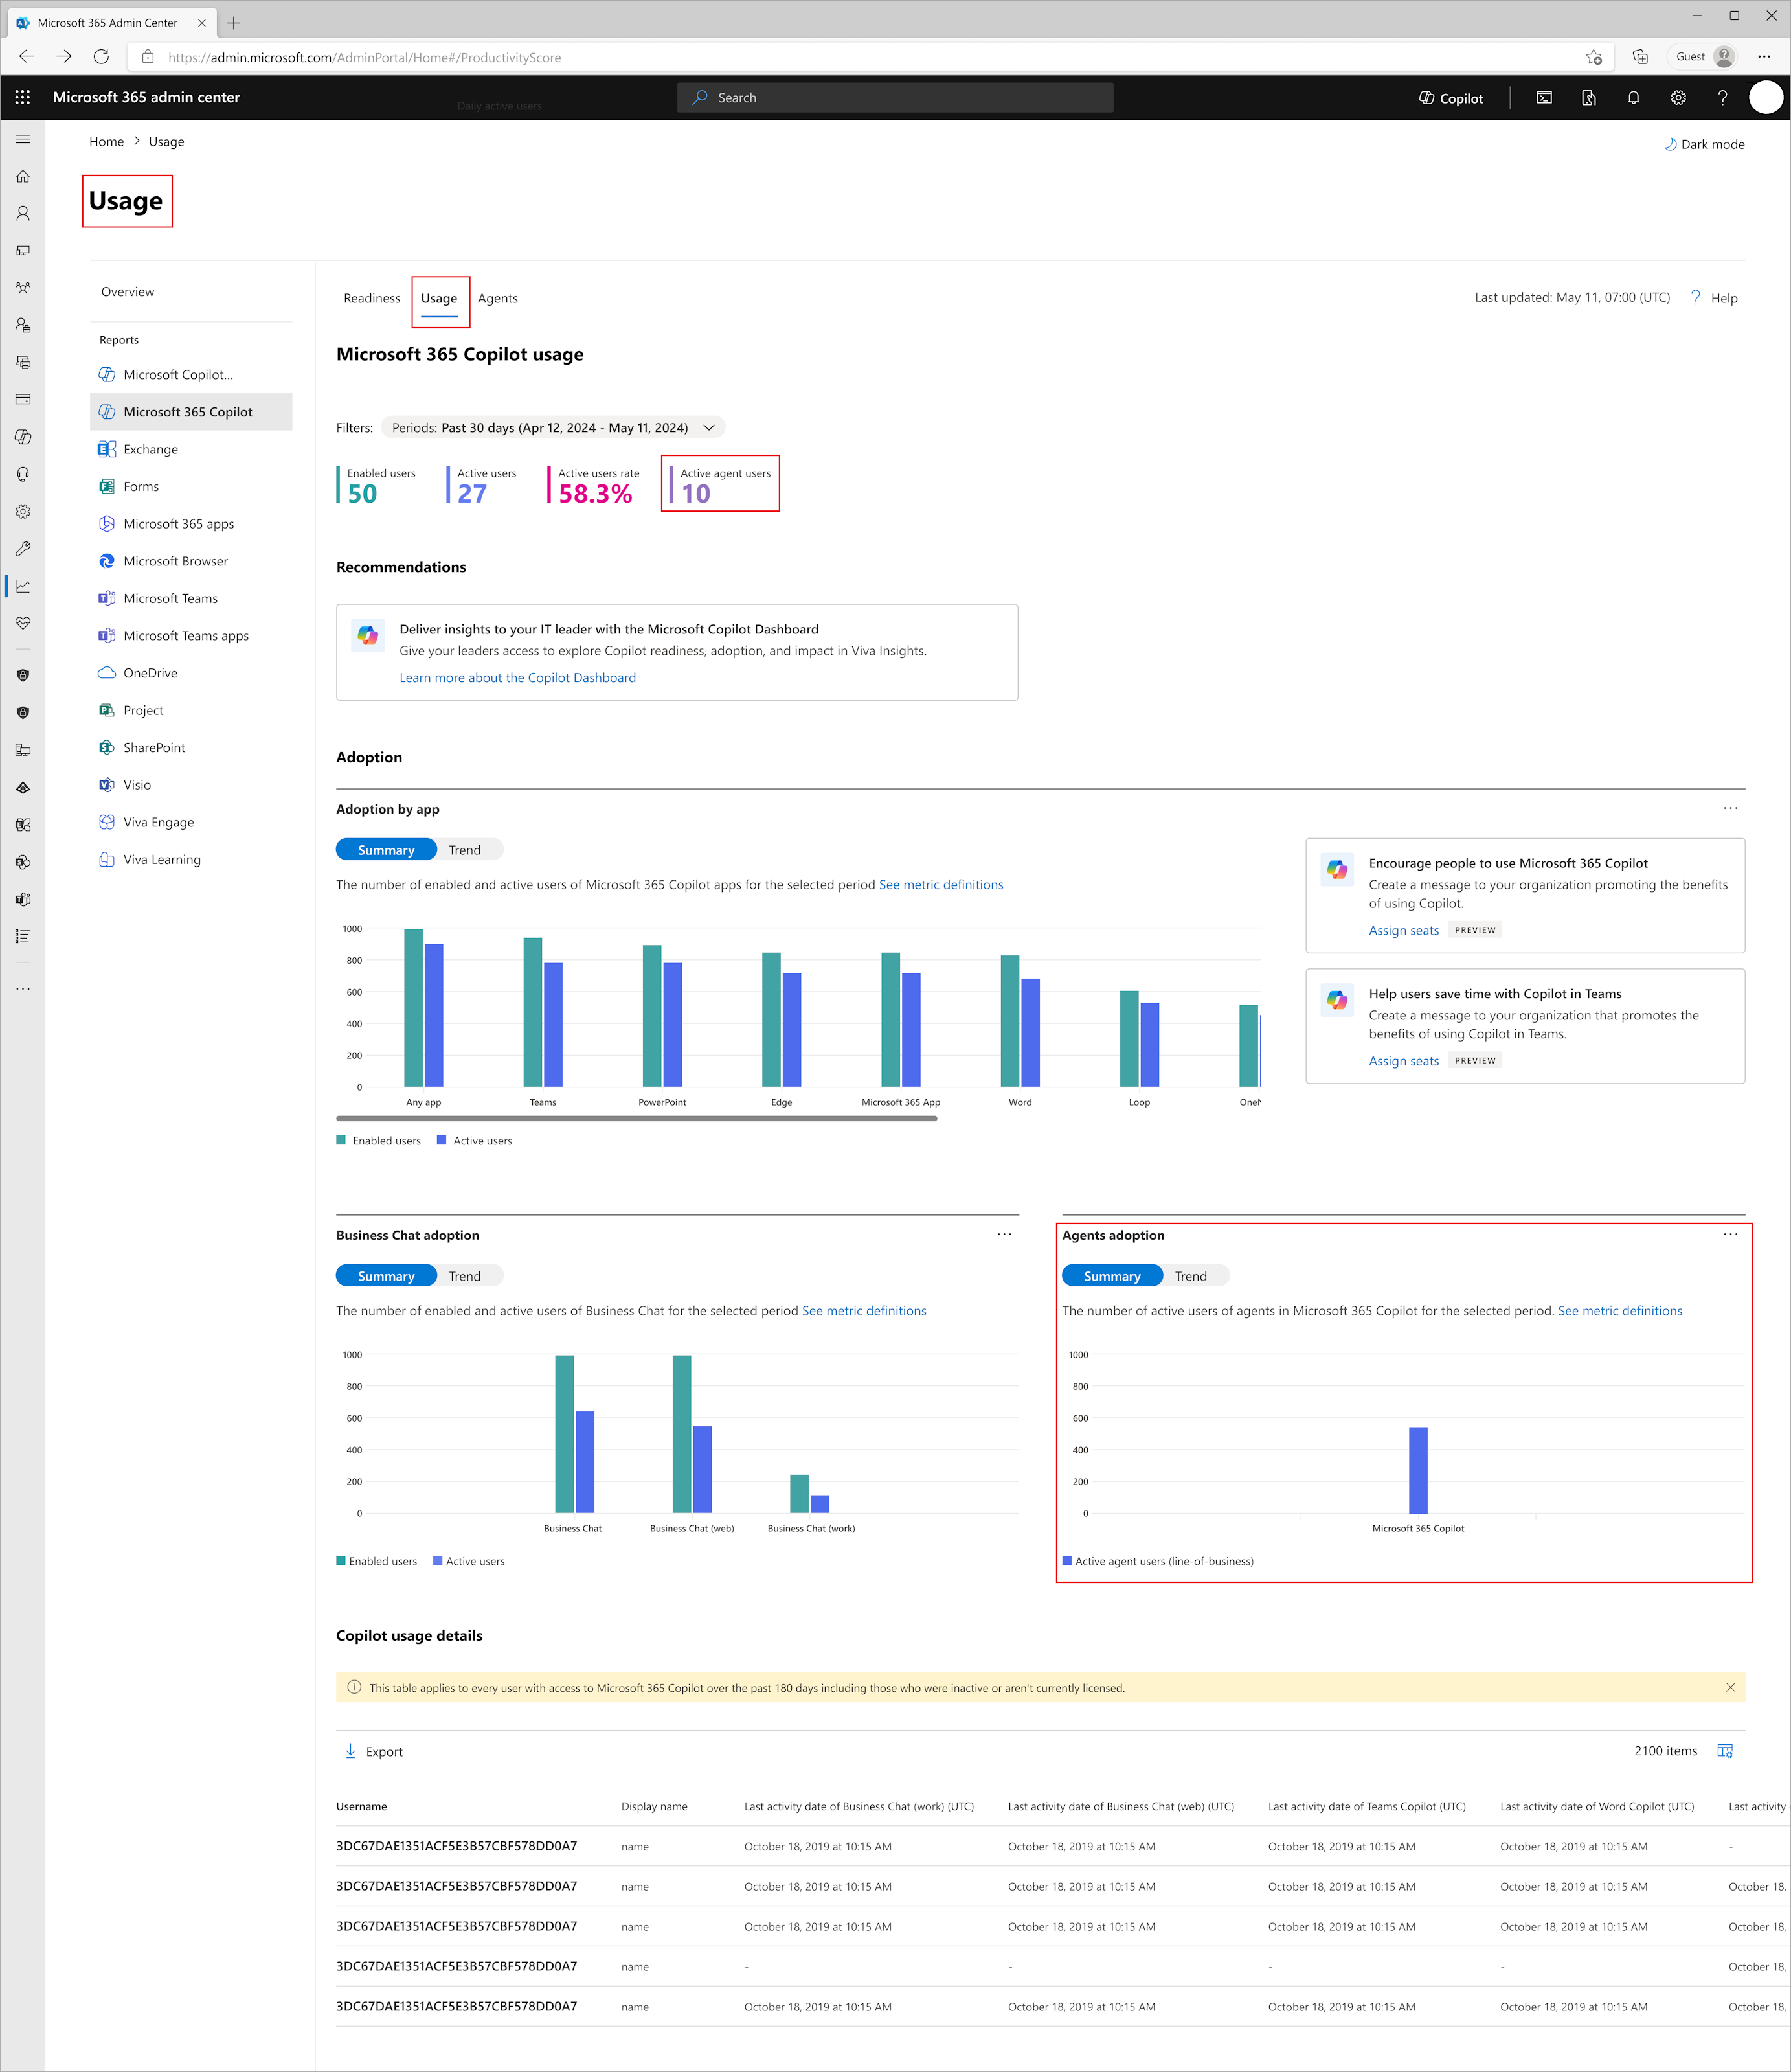The height and width of the screenshot is (2072, 1791).
Task: Refresh the browser page
Action: point(101,57)
